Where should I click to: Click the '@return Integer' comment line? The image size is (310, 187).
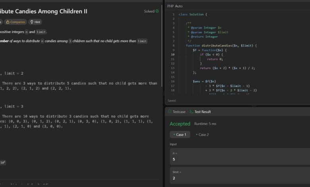pos(203,37)
